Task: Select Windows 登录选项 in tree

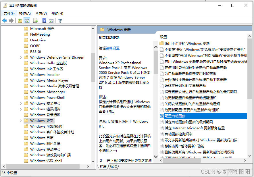Action: click(45, 115)
